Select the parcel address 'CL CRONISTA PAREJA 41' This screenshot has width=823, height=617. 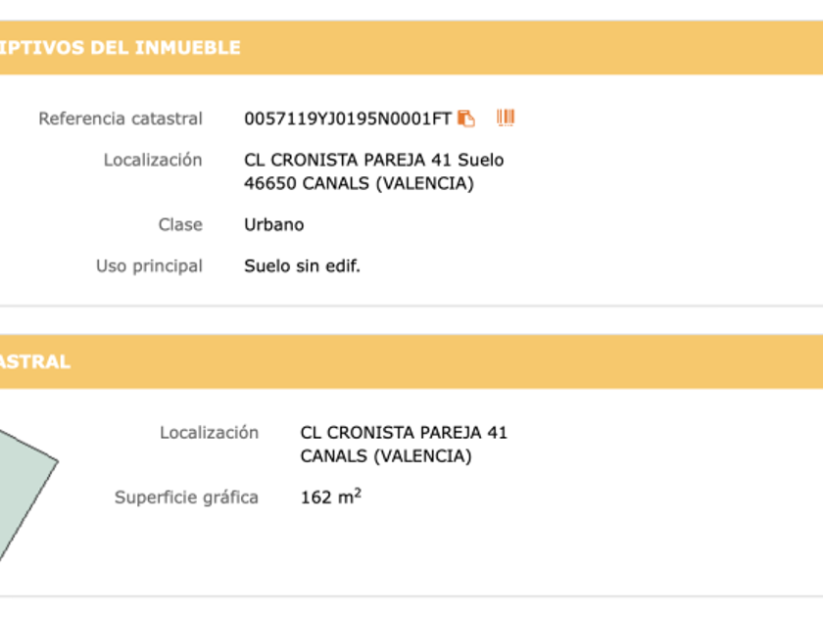[x=404, y=432]
